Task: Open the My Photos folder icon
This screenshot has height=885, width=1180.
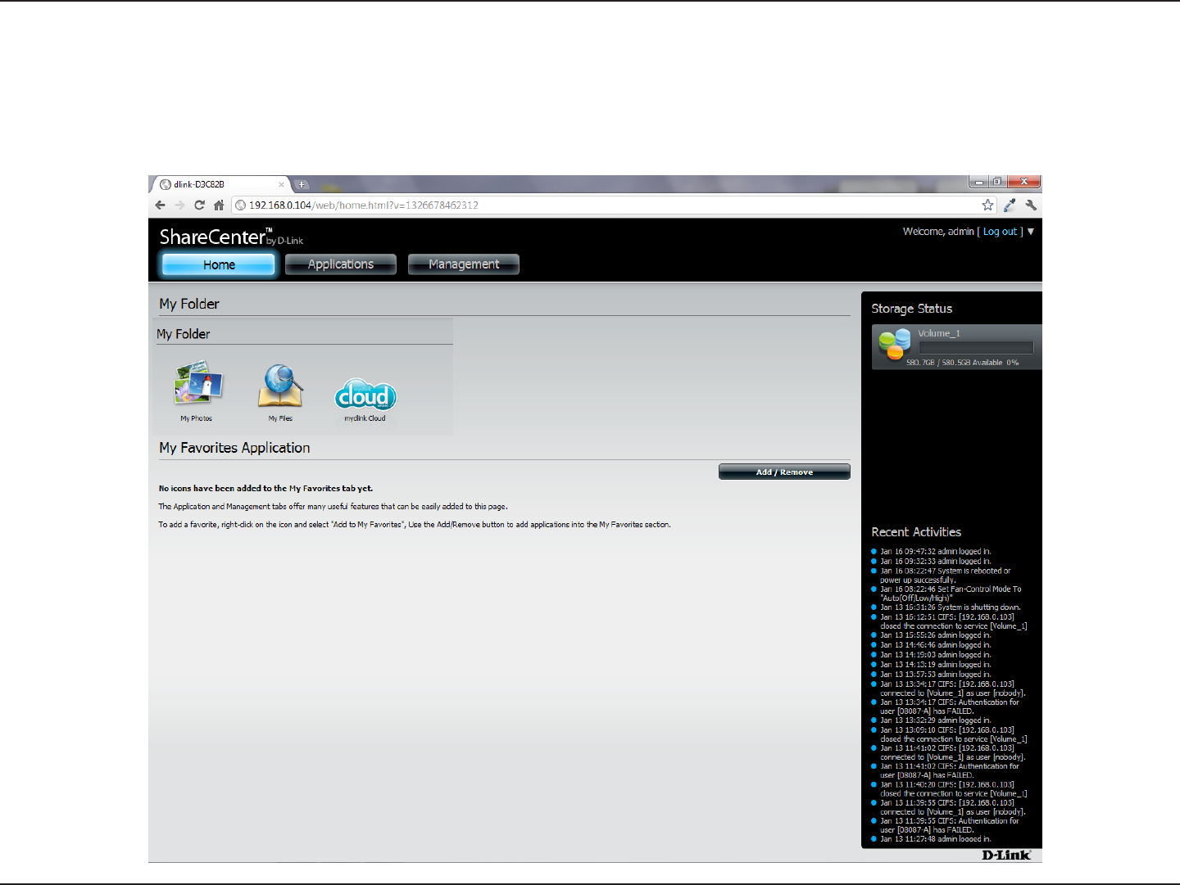Action: (197, 383)
